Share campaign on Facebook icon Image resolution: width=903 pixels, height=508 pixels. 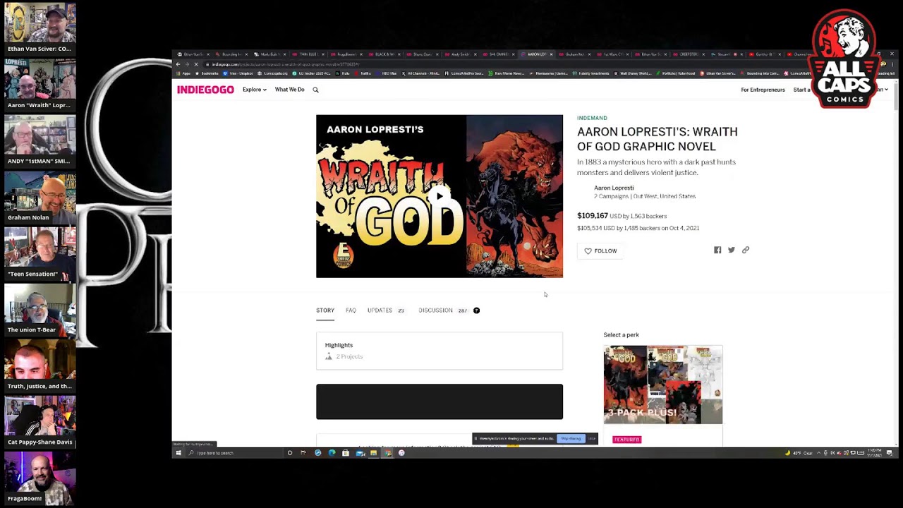point(717,250)
